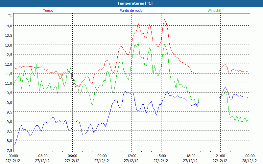The width and height of the screenshot is (263, 164).
Task: Click the 9,5 y-axis value
Action: pyautogui.click(x=10, y=112)
